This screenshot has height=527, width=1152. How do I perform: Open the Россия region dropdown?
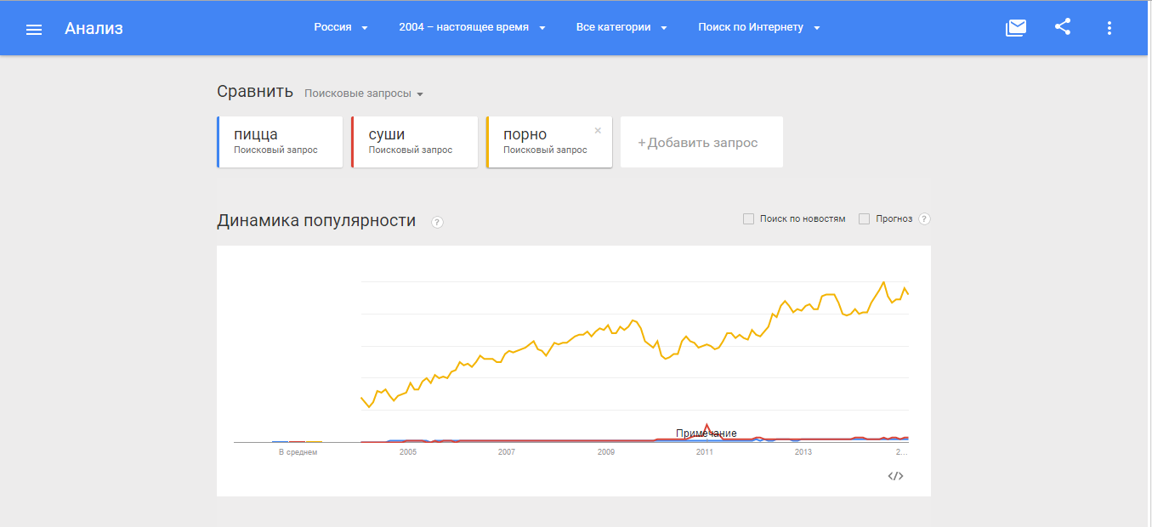click(x=341, y=27)
